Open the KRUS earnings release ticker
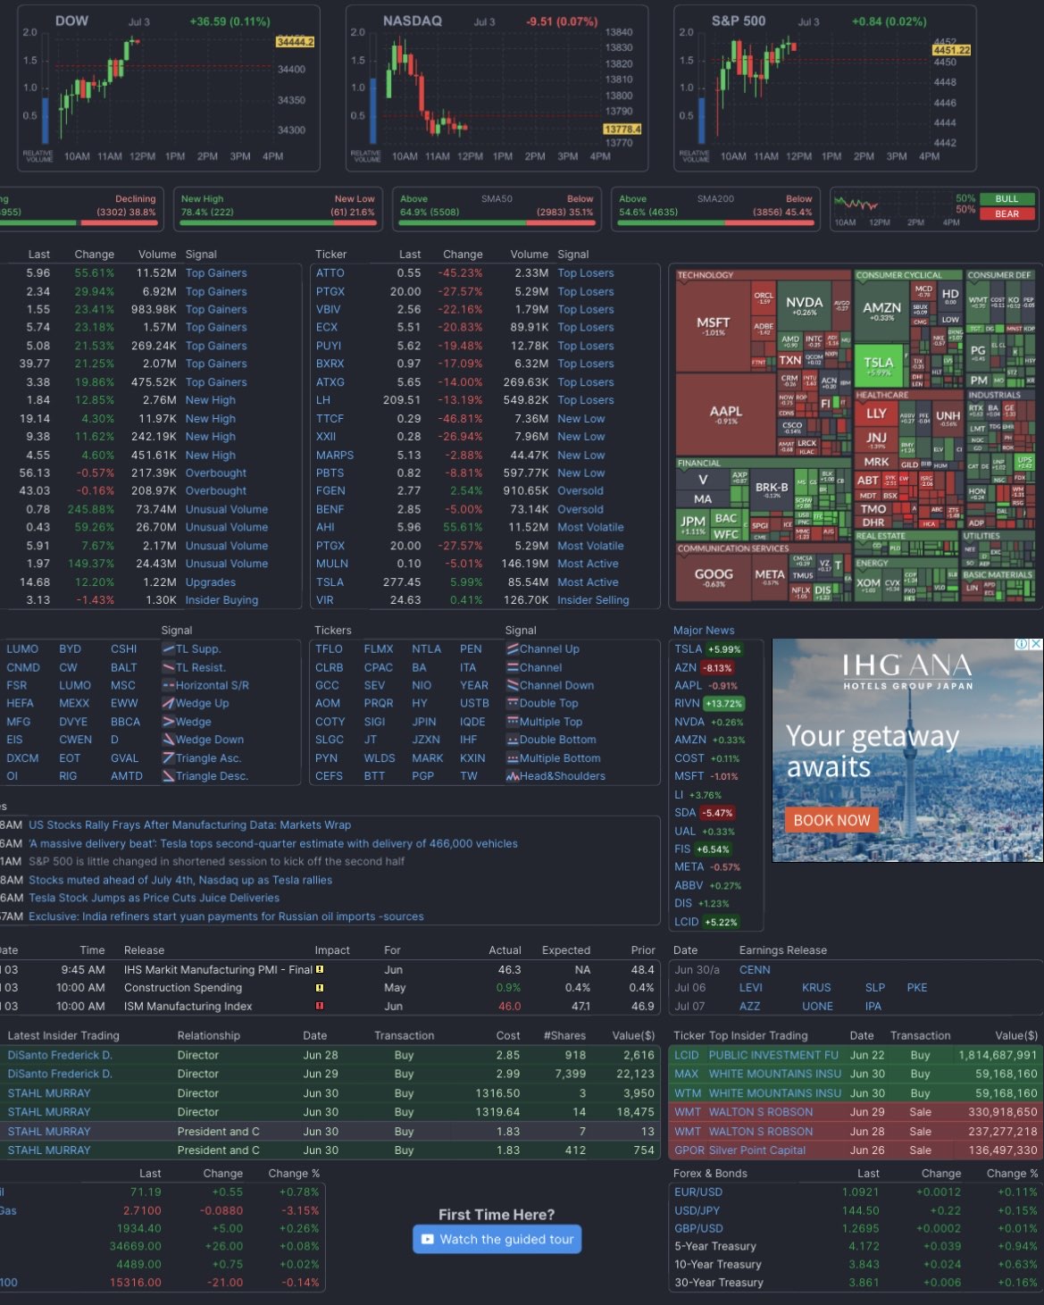Screen dimensions: 1044x1305 (x=816, y=988)
